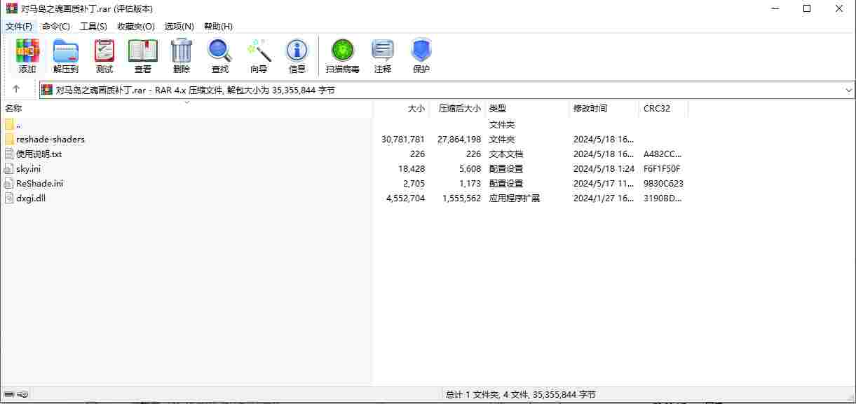This screenshot has width=856, height=404.
Task: Click the packed size 27,864,198
Action: point(459,139)
